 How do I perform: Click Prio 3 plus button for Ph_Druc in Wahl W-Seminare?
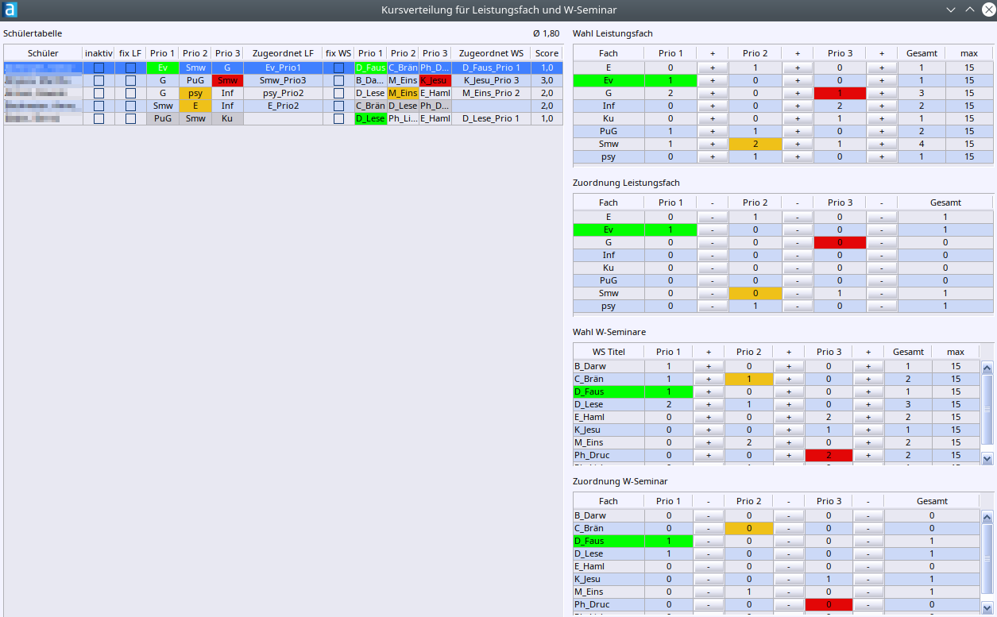tap(869, 455)
